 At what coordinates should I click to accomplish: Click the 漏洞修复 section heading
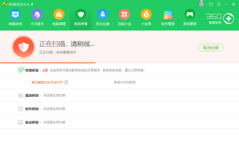[x=32, y=95]
